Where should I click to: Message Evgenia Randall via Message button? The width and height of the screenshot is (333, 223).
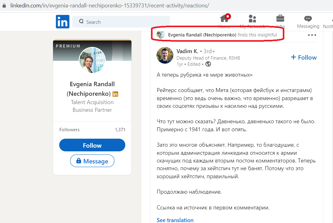(x=92, y=161)
